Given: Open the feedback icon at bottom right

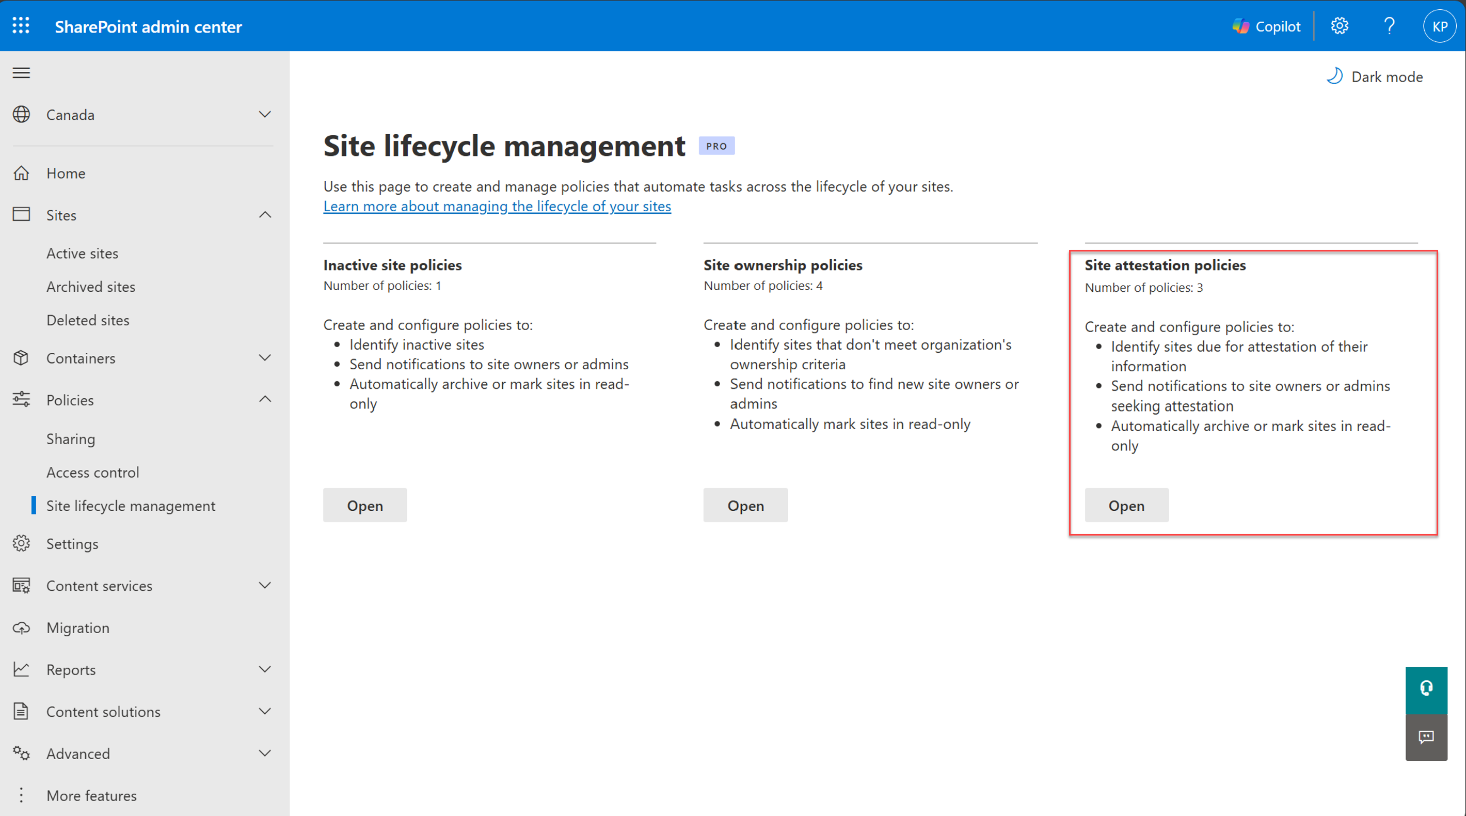Looking at the screenshot, I should (1426, 737).
